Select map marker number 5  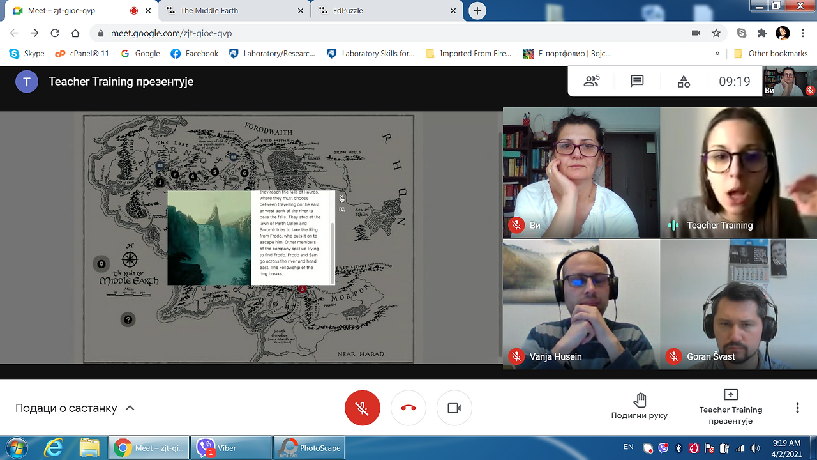(x=214, y=171)
